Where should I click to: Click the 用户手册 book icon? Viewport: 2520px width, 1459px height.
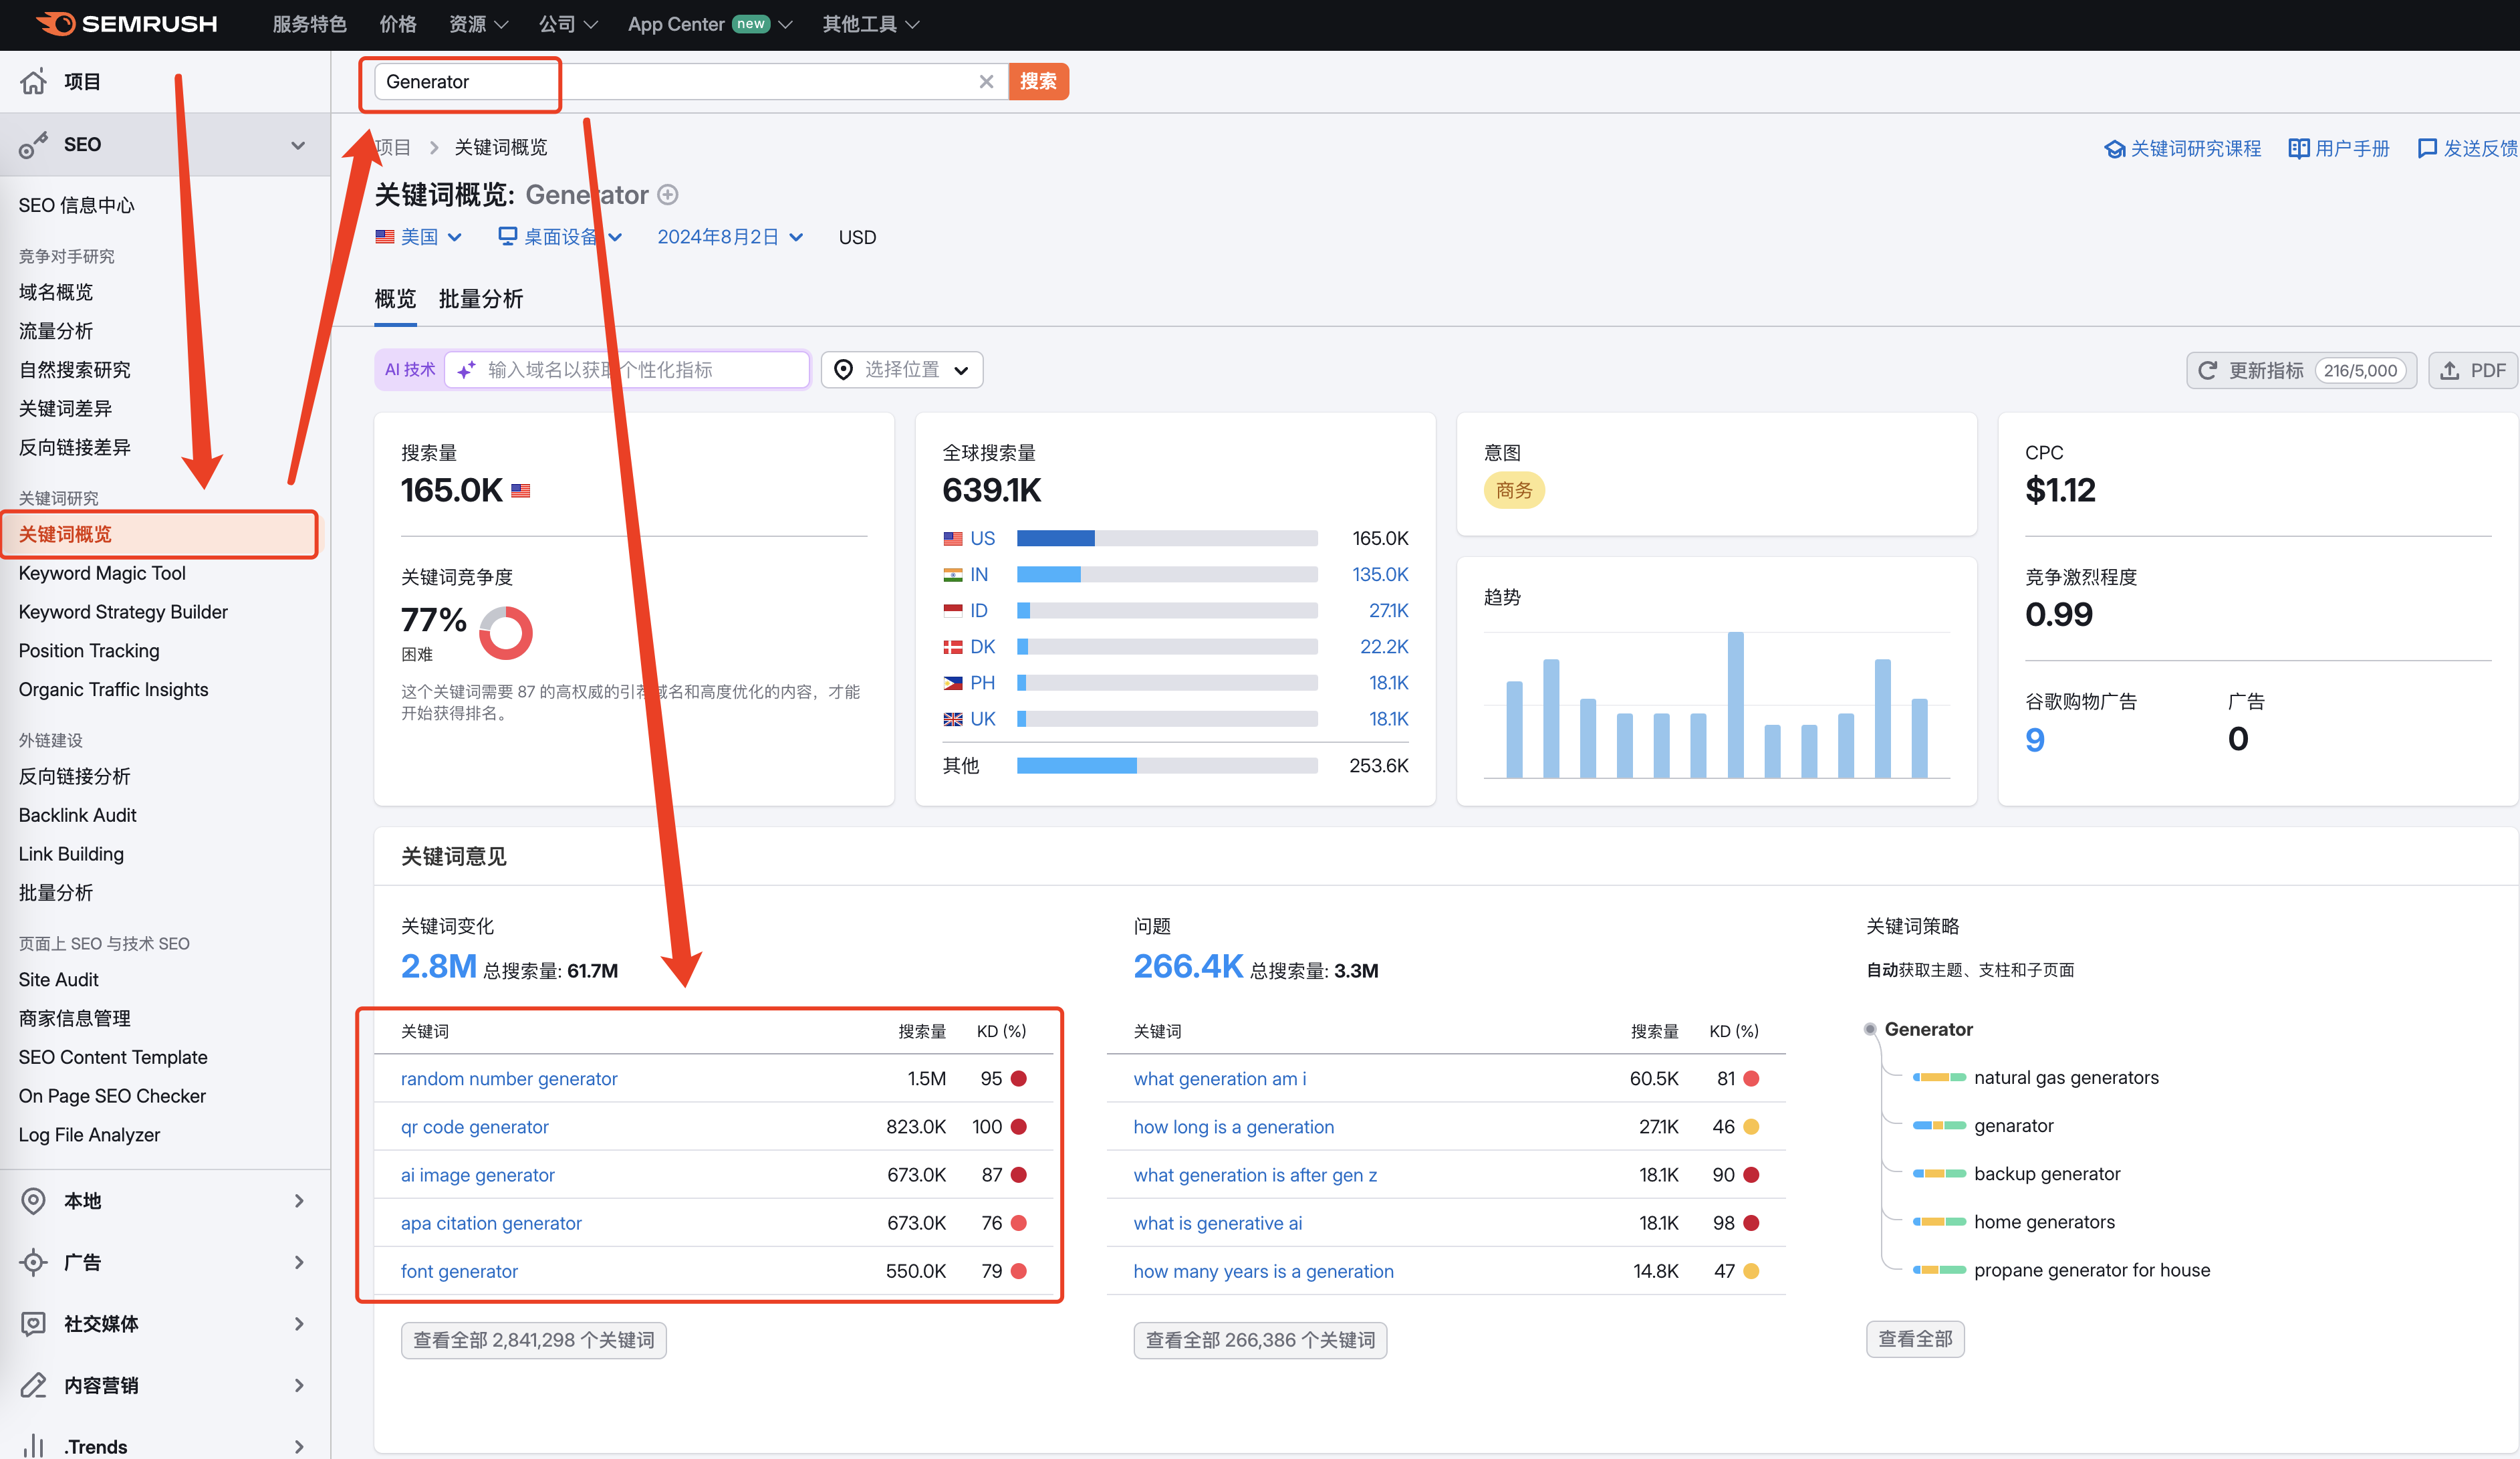pyautogui.click(x=2298, y=149)
